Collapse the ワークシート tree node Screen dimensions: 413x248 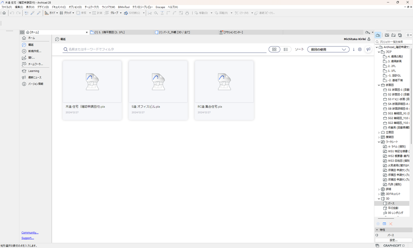pyautogui.click(x=379, y=142)
